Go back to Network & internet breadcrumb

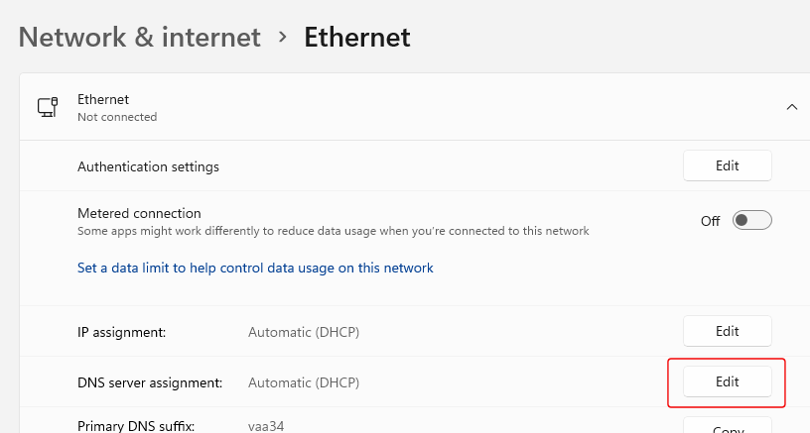pyautogui.click(x=140, y=37)
